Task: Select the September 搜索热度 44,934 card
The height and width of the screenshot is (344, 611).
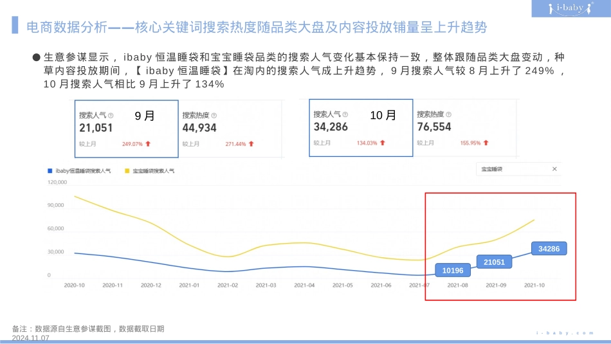Action: coord(231,129)
